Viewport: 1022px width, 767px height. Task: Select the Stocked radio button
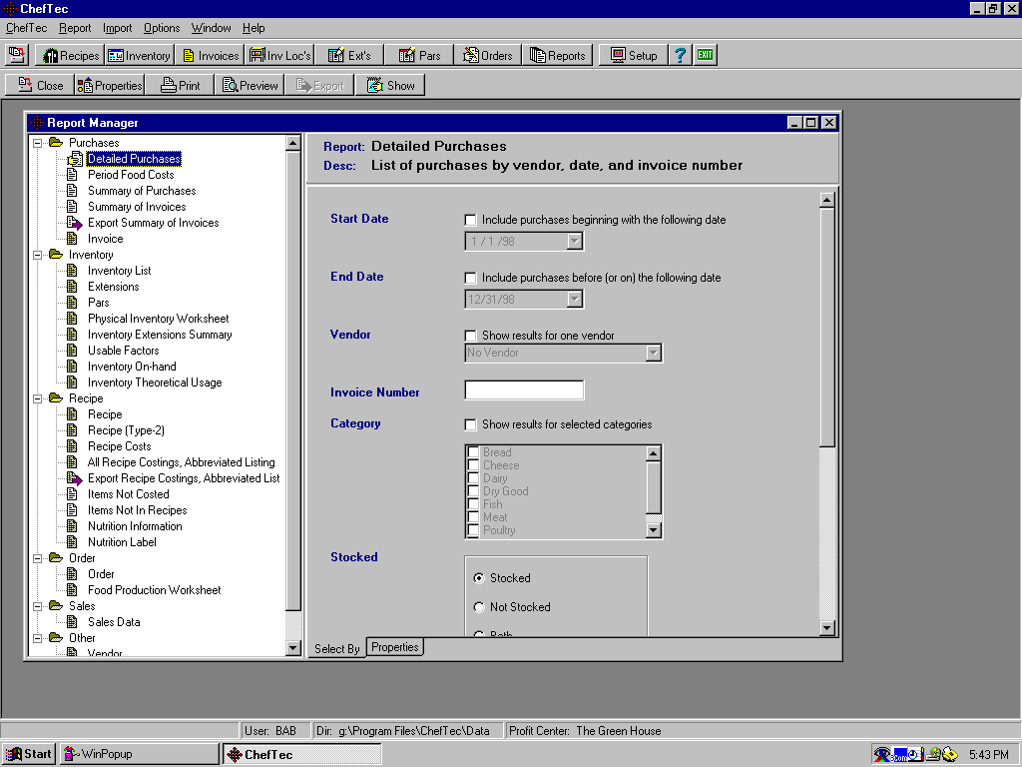pos(479,578)
